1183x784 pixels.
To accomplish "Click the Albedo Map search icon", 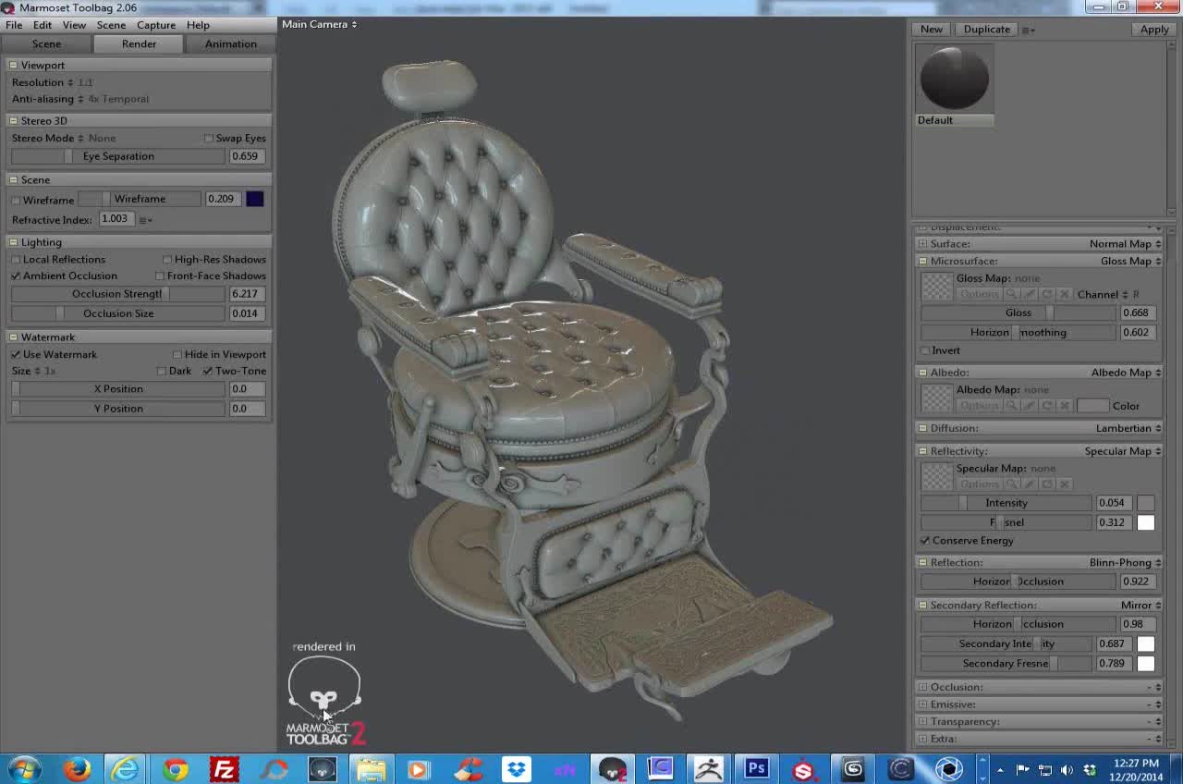I will click(1012, 406).
